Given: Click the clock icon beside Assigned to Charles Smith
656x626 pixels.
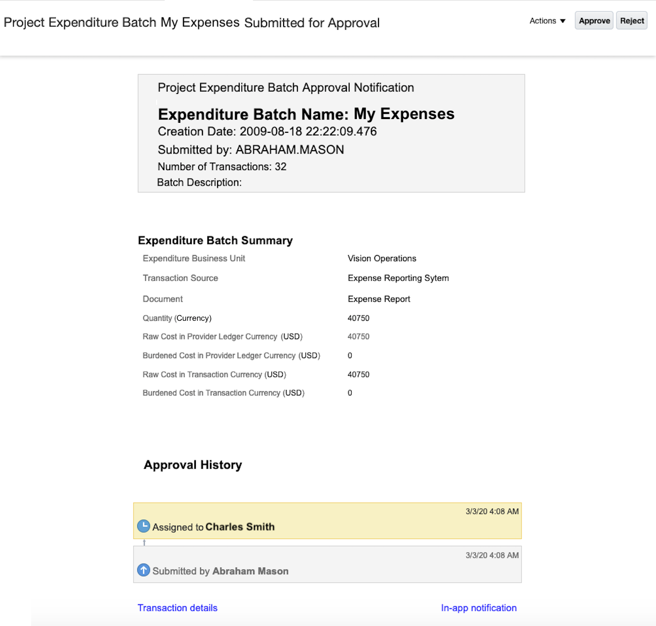Looking at the screenshot, I should tap(143, 526).
